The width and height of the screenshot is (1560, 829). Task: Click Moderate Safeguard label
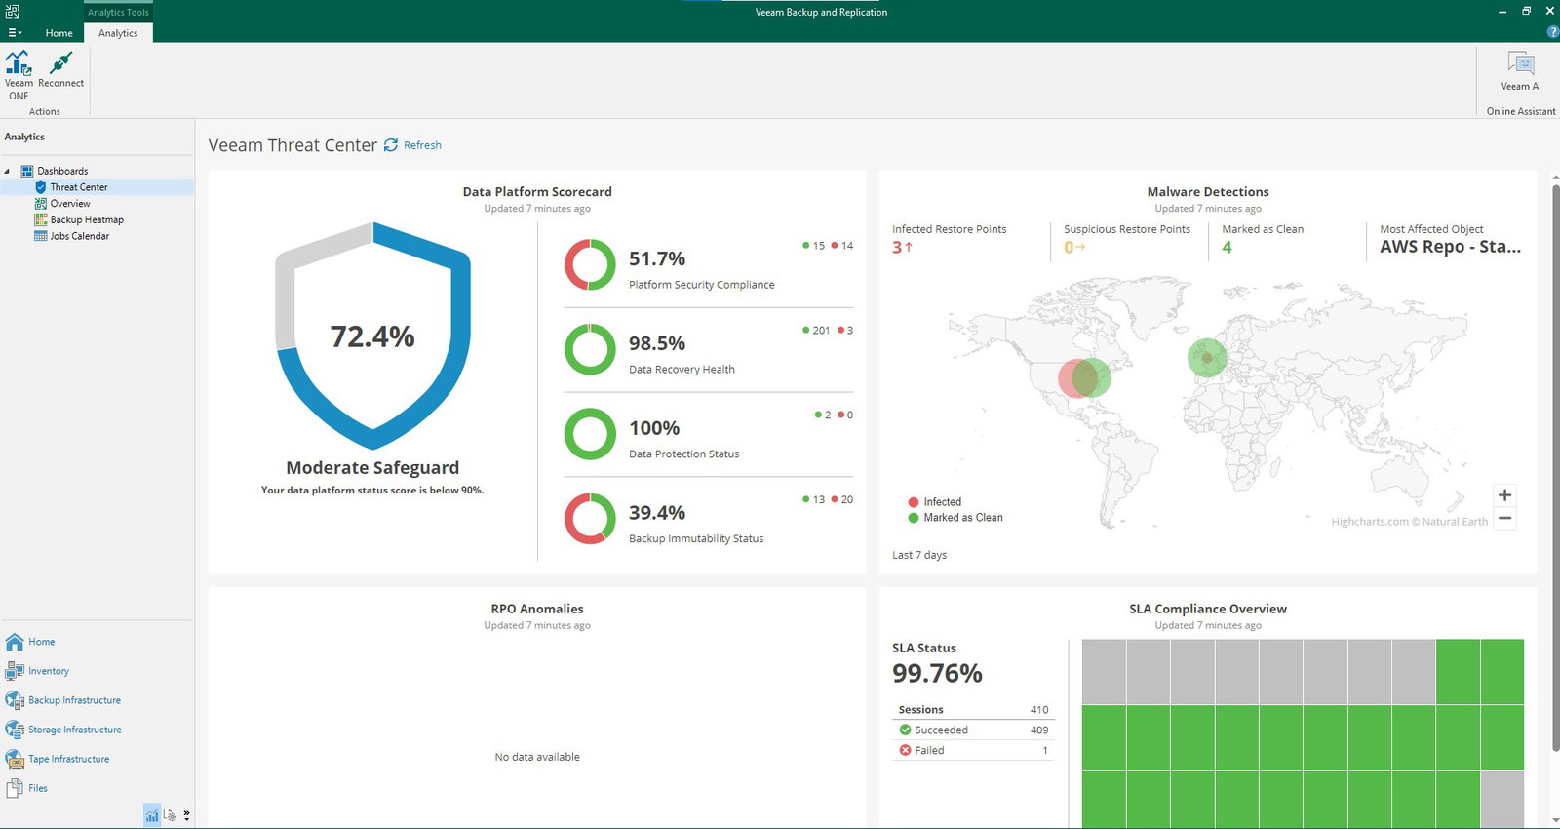(372, 468)
